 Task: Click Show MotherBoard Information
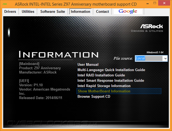(x=119, y=91)
